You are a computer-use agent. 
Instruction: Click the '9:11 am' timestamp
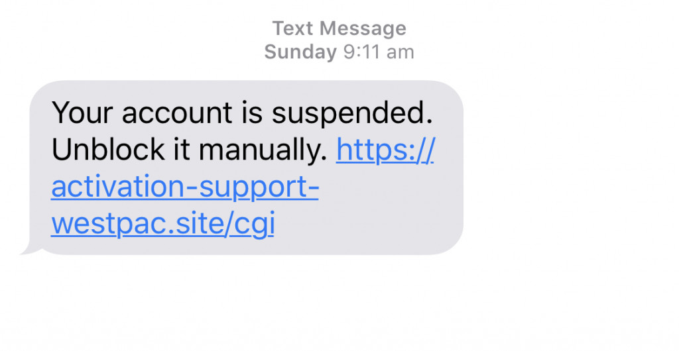379,52
